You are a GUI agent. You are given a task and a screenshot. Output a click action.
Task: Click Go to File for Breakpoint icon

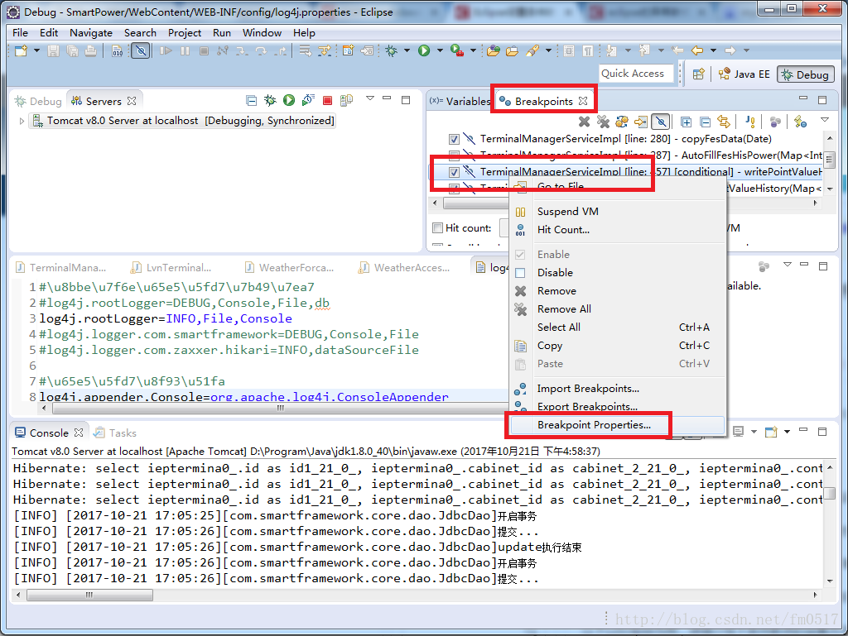point(642,122)
